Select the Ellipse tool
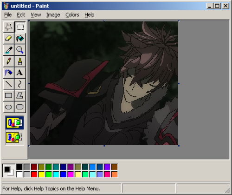 point(9,107)
